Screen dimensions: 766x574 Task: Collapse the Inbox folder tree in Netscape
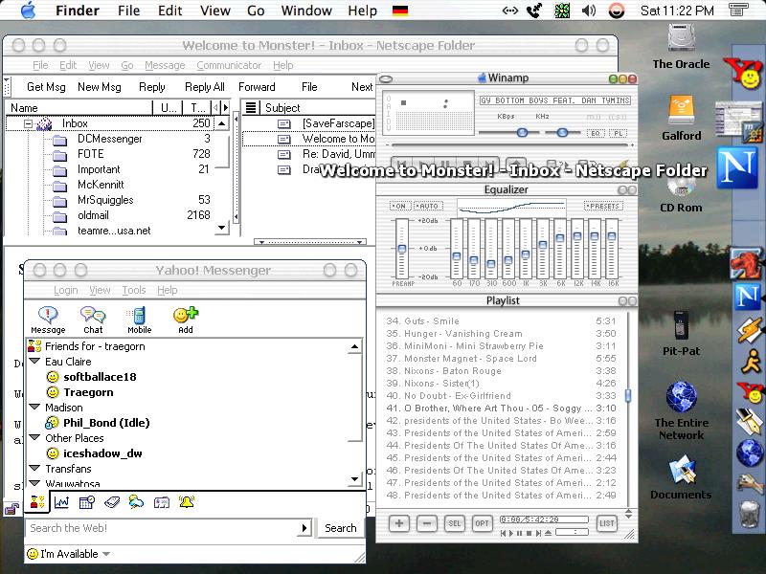click(29, 124)
